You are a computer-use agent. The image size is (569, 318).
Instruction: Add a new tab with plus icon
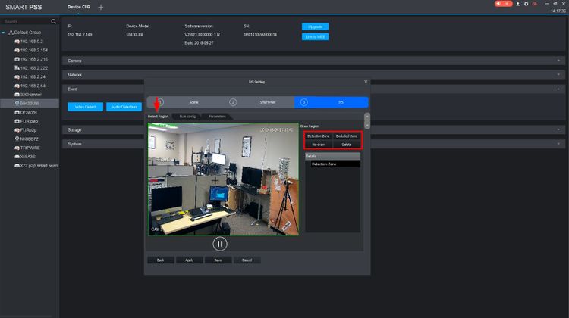101,7
